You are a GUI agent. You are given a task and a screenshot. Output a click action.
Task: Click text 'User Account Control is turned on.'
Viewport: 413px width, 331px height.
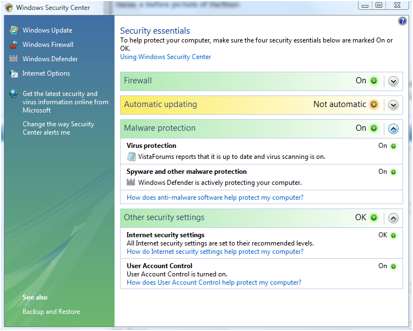(177, 274)
